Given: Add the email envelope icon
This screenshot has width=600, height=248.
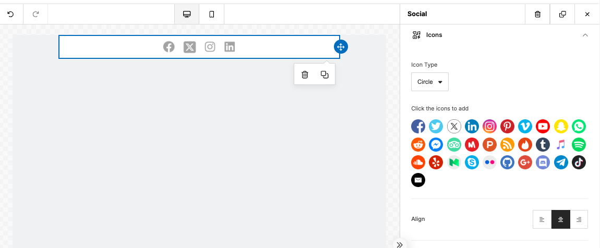Looking at the screenshot, I should (418, 180).
